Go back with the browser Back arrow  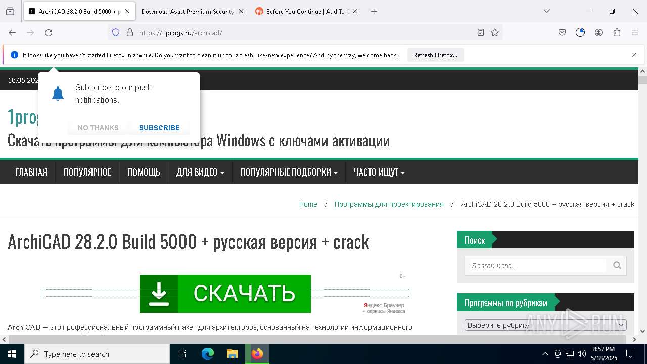pos(12,32)
